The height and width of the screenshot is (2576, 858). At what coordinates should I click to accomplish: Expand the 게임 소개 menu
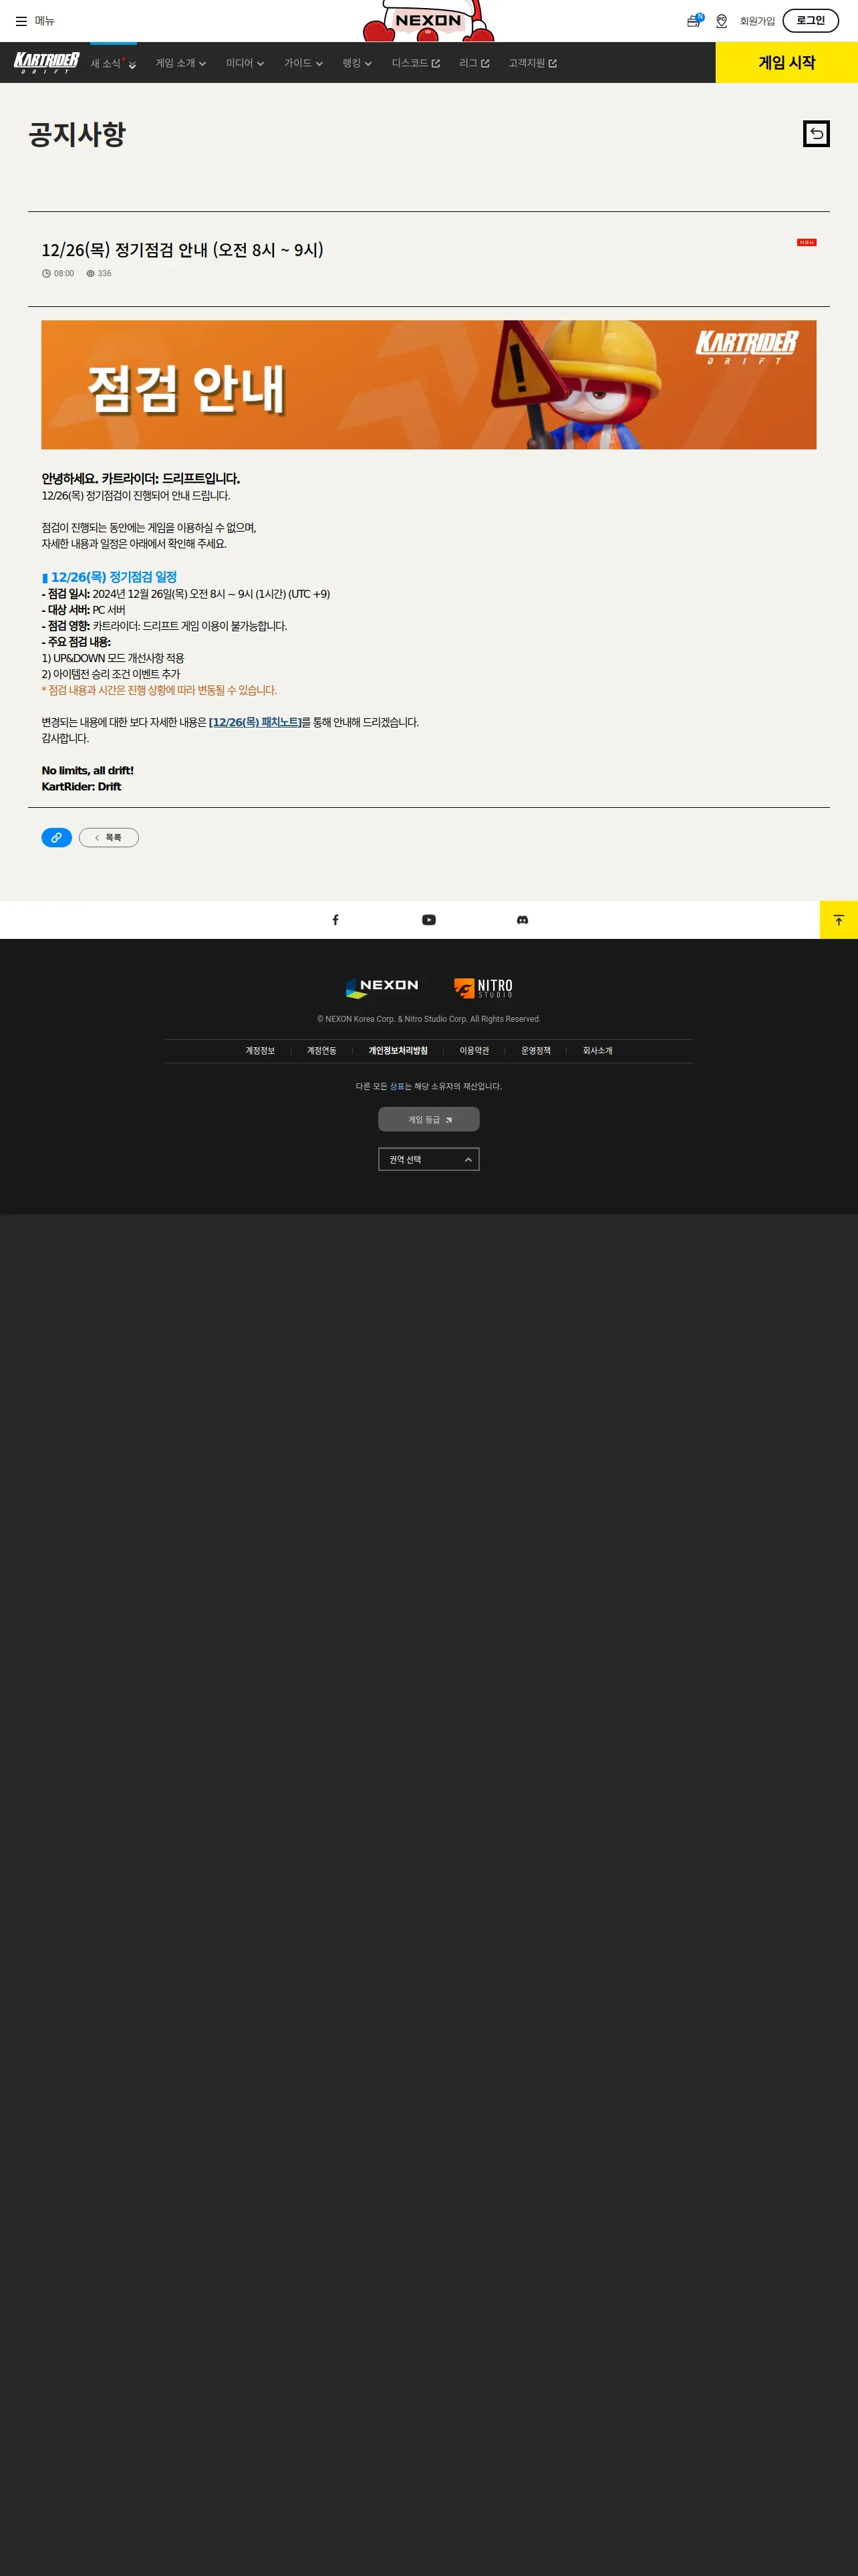tap(181, 63)
